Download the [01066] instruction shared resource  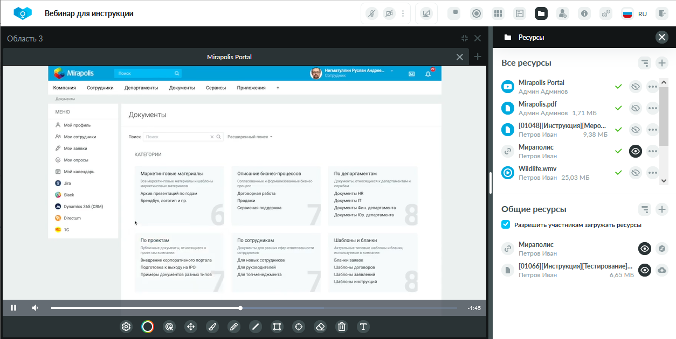click(662, 270)
